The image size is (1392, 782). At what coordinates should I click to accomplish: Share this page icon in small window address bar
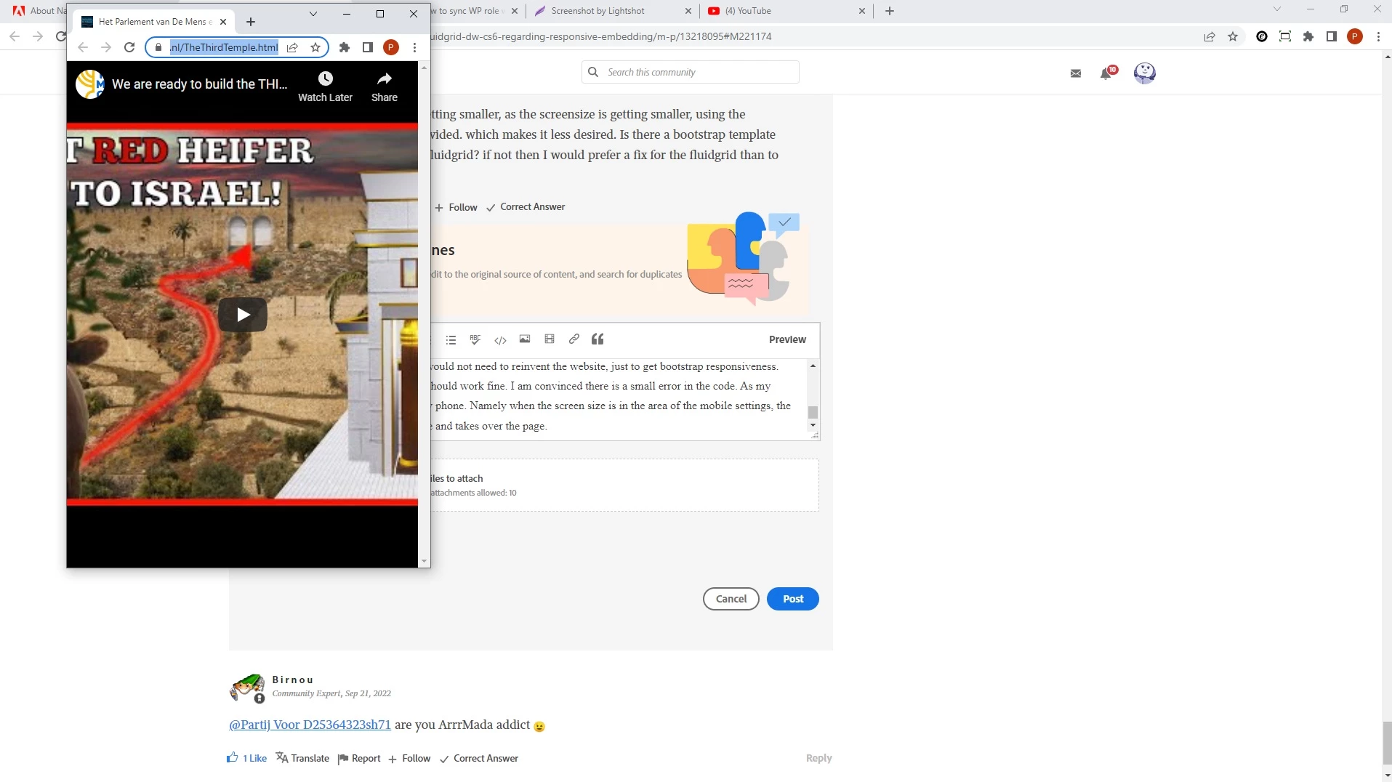292,47
